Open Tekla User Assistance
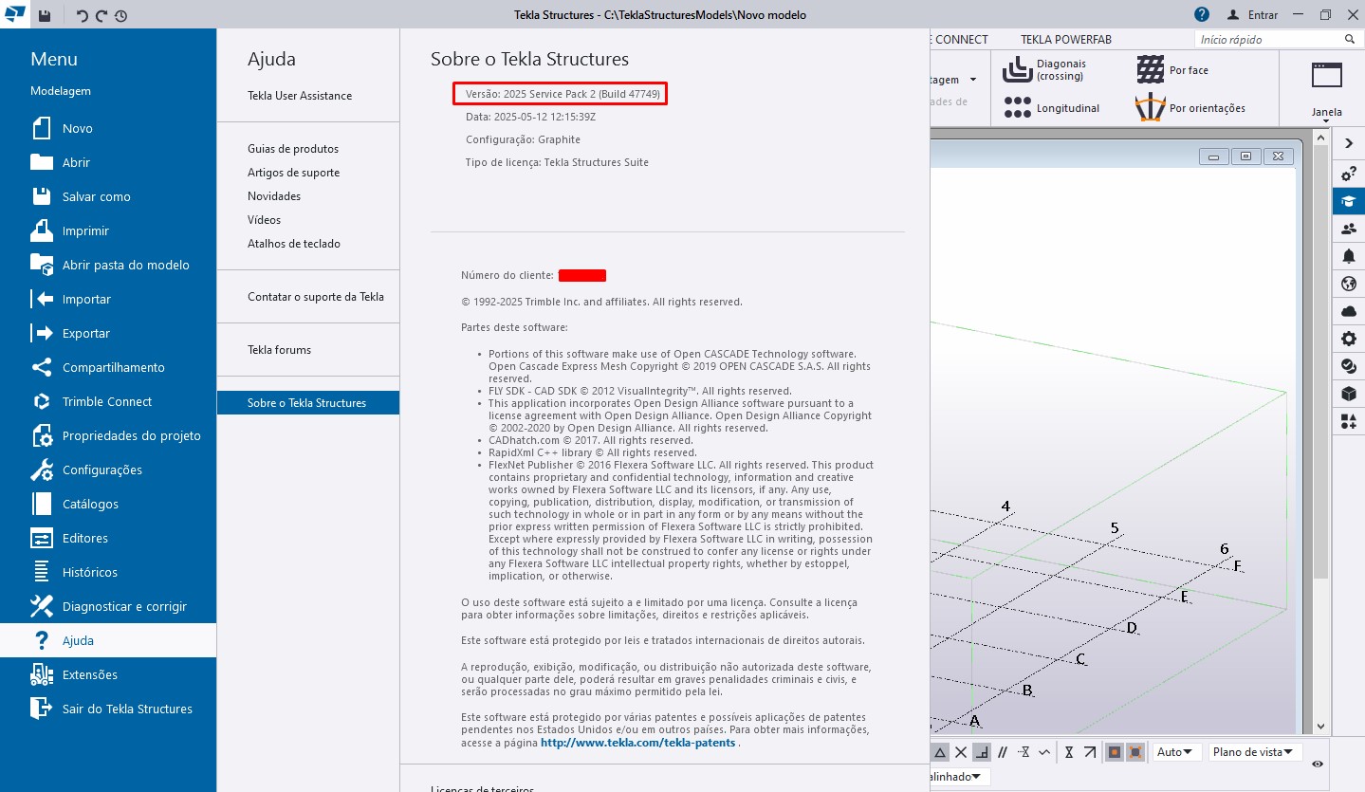Viewport: 1365px width, 792px height. tap(300, 96)
